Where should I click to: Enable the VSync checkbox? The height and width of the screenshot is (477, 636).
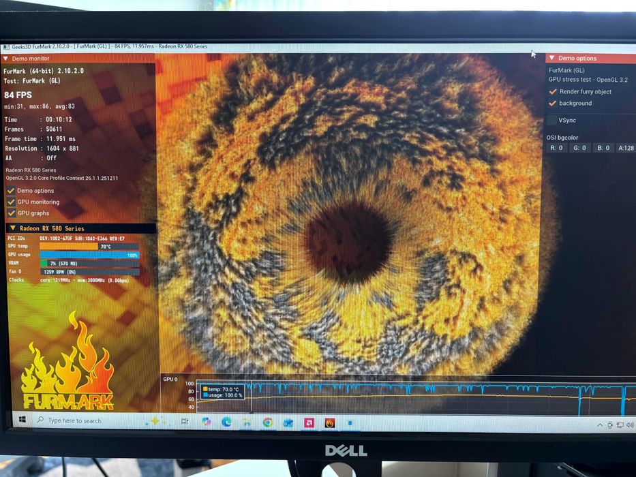(x=552, y=120)
